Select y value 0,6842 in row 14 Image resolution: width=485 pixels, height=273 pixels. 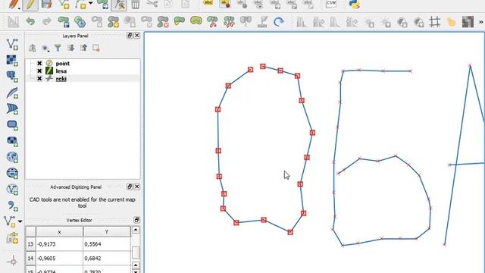point(107,258)
